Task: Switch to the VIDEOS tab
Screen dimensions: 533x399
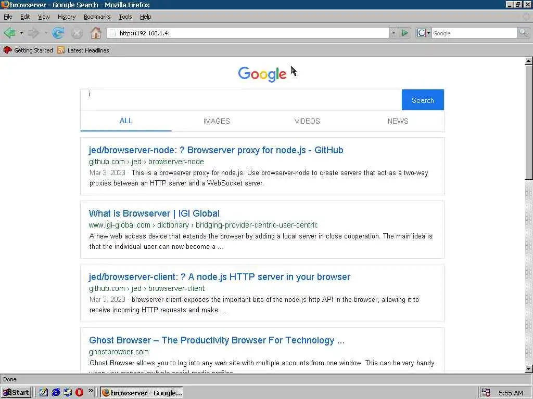Action: coord(307,121)
